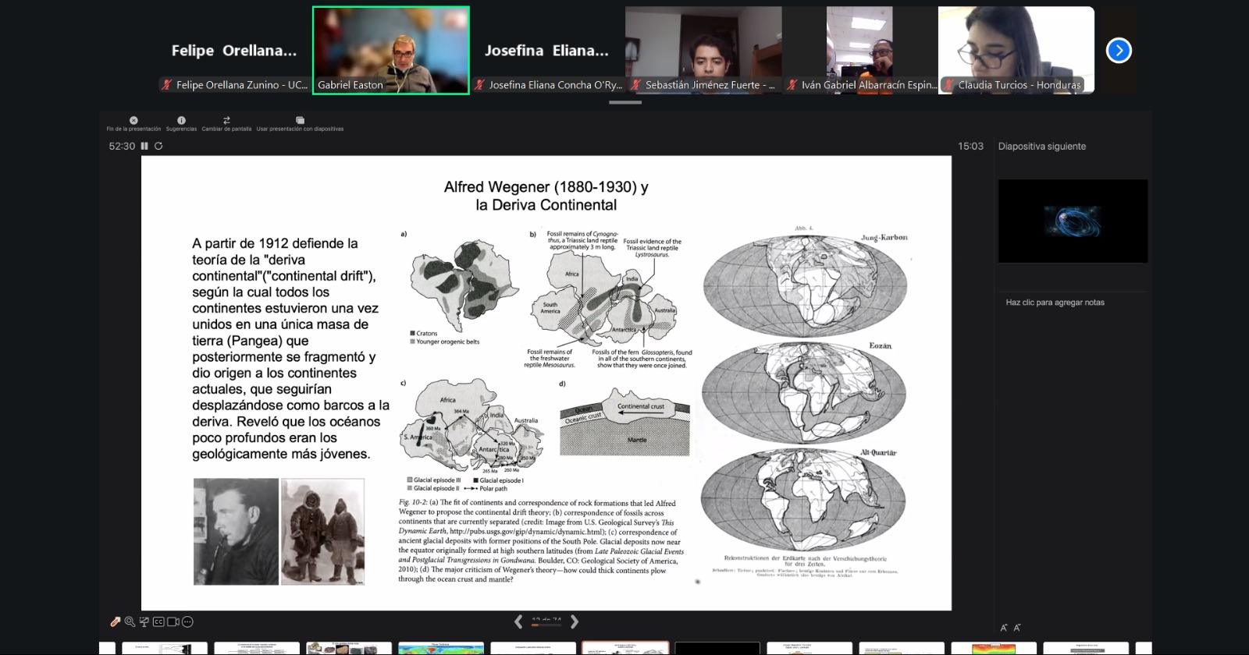Click muted mic icon for Sebastián Jiménez
Image resolution: width=1249 pixels, height=655 pixels.
click(x=635, y=85)
